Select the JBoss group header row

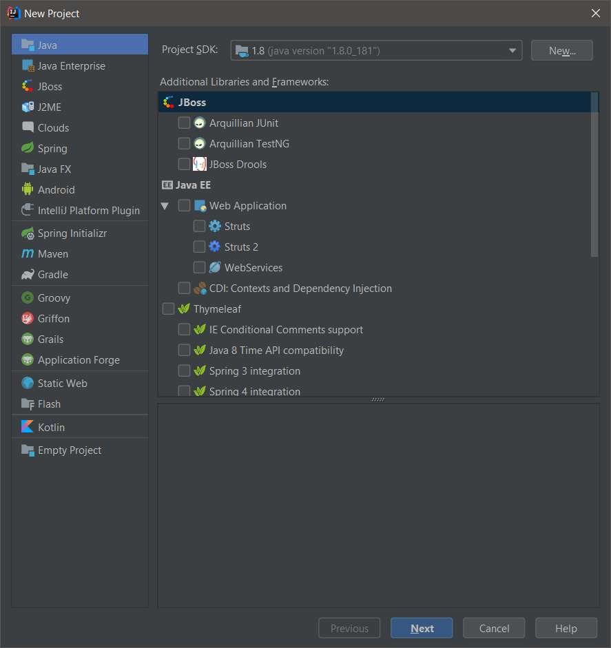tap(375, 102)
